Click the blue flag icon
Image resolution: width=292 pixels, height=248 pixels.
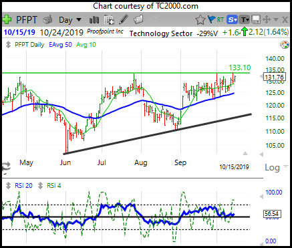(211, 20)
